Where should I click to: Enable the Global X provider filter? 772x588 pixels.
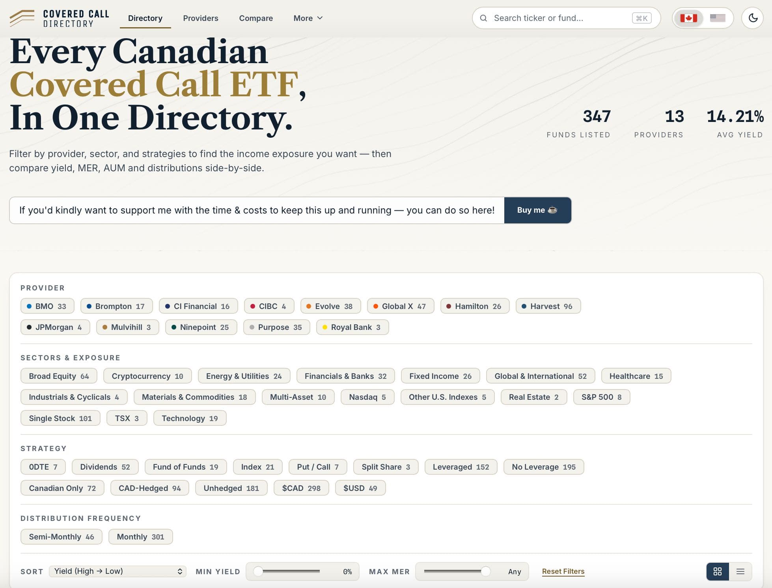tap(401, 306)
